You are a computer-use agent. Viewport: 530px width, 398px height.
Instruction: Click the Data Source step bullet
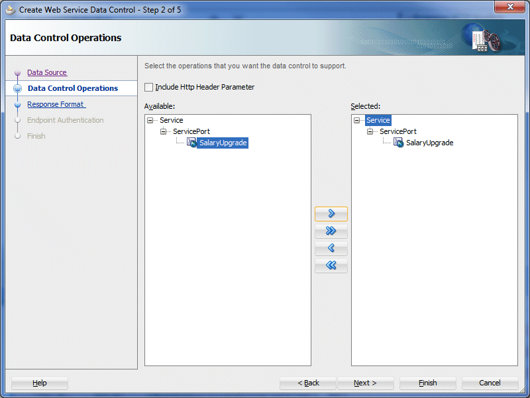[x=18, y=73]
